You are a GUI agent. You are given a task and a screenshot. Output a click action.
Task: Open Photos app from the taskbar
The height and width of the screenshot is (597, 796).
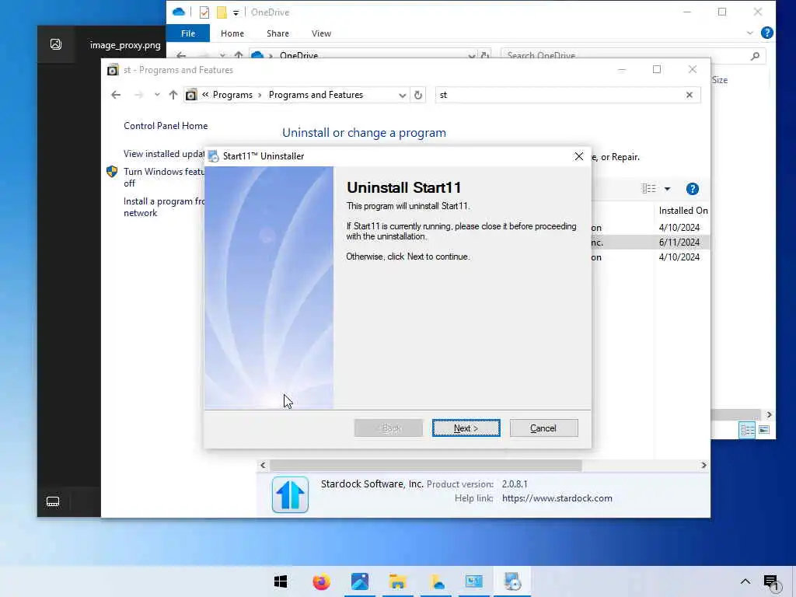point(359,581)
